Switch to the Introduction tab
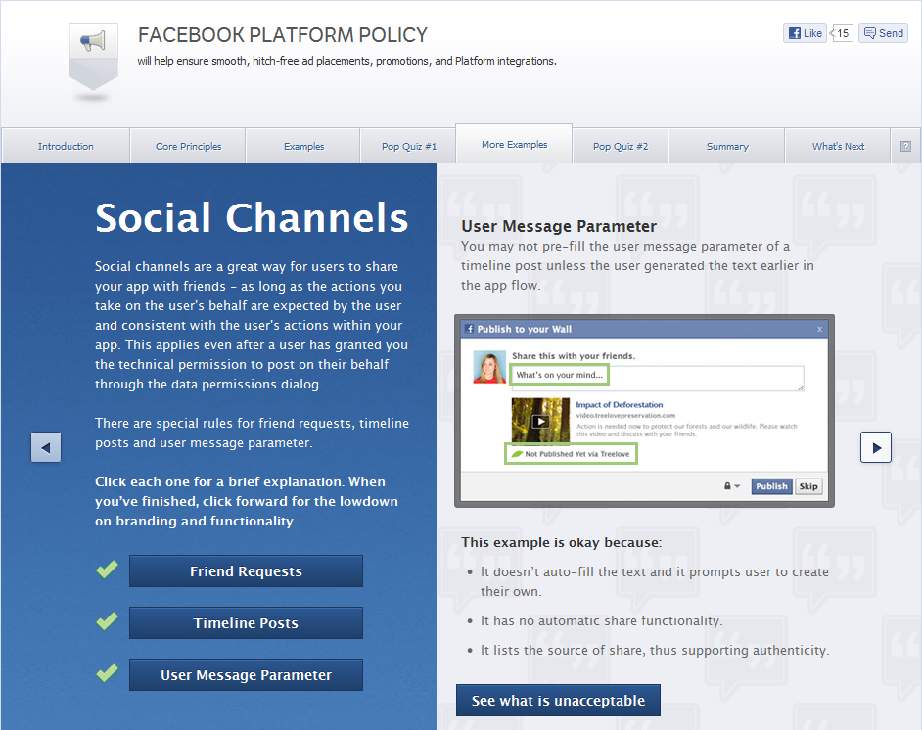 (66, 147)
